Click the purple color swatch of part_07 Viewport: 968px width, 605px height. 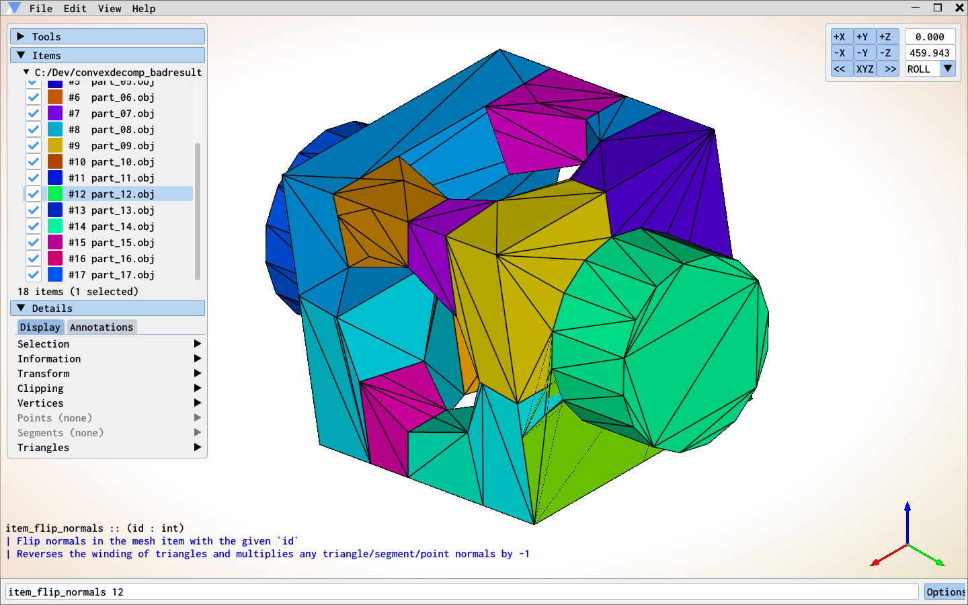point(55,114)
